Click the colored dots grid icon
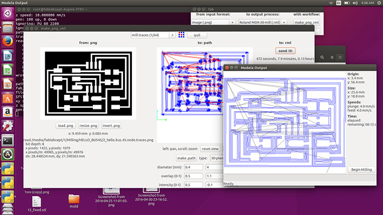This screenshot has width=383, height=215. pyautogui.click(x=182, y=35)
